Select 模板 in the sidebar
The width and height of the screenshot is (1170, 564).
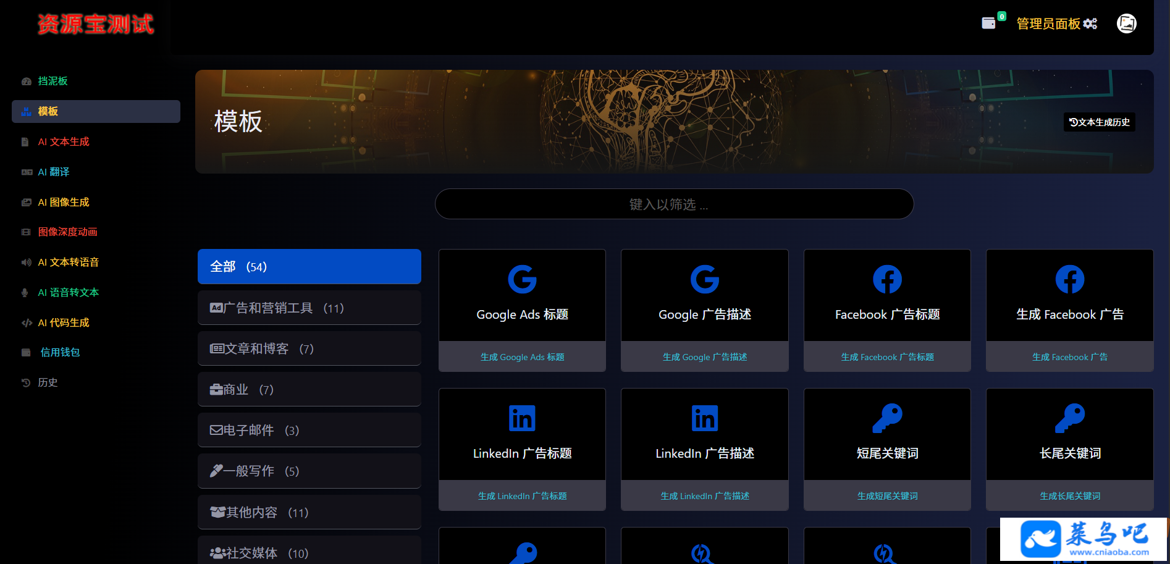point(96,111)
